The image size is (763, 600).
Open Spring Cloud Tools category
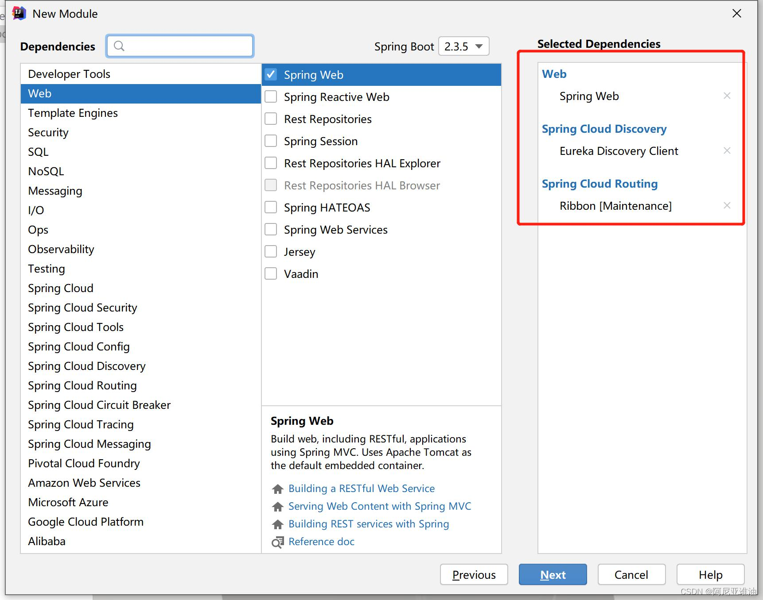(141, 327)
